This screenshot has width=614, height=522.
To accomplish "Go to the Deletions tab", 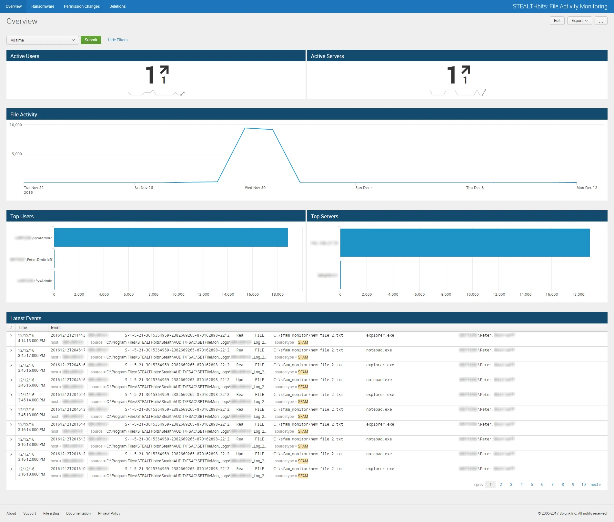I will pos(117,6).
